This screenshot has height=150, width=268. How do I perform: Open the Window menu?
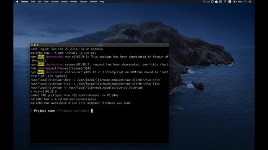tap(93, 2)
